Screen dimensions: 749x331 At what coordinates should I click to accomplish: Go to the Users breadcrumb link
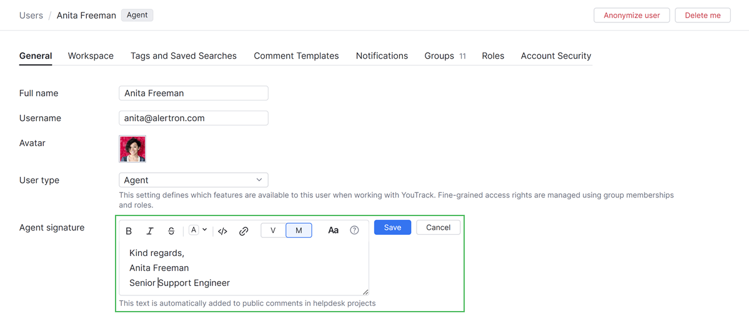(31, 15)
